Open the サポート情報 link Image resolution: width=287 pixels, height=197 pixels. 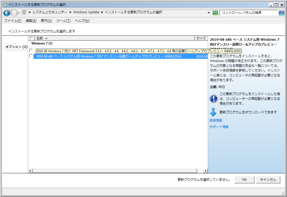(219, 127)
